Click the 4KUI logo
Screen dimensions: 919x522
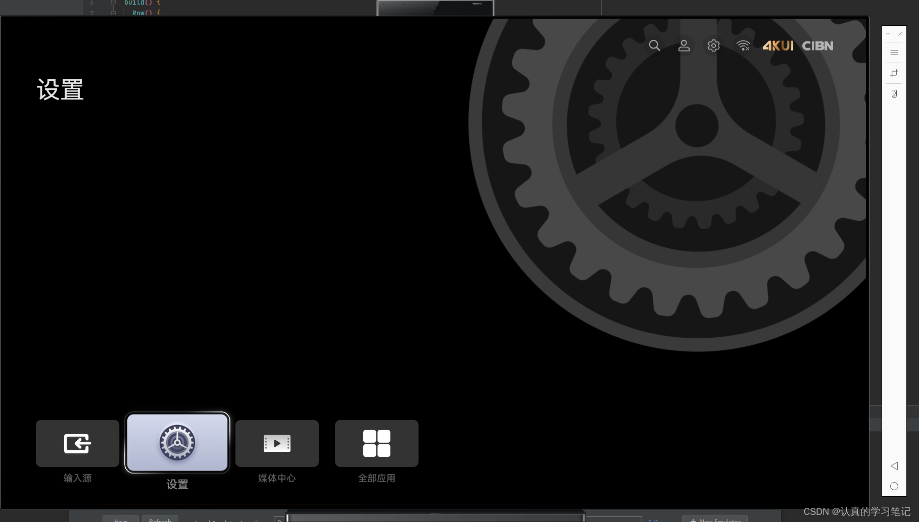pyautogui.click(x=778, y=46)
